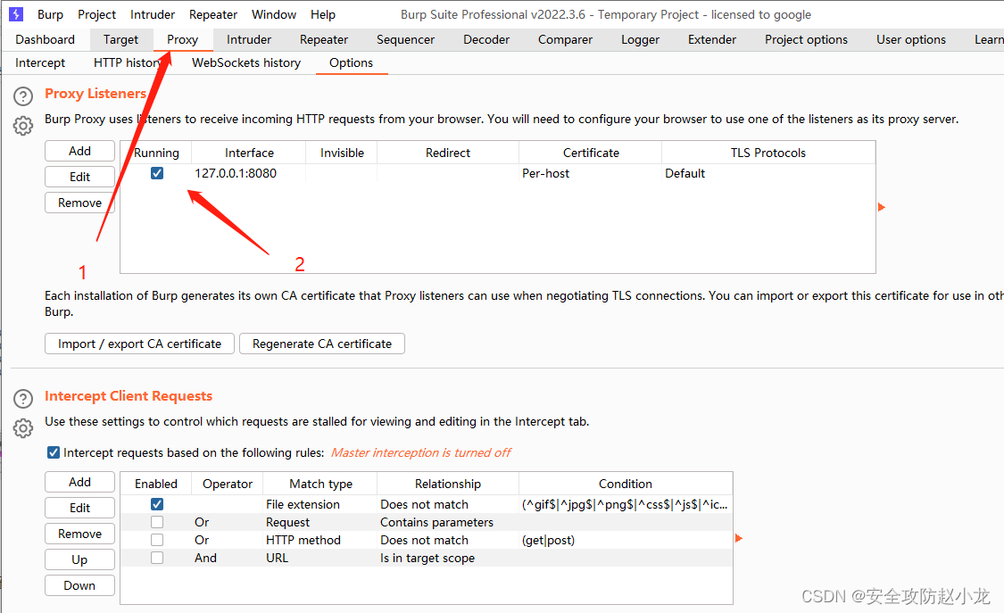Select the Is in target scope cell
Image resolution: width=1004 pixels, height=613 pixels.
(x=448, y=558)
